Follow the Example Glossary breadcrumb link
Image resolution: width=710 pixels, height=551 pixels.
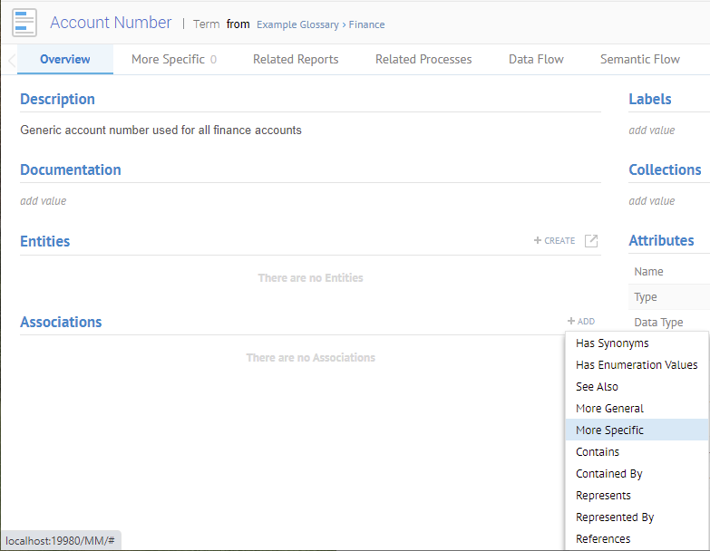point(297,24)
